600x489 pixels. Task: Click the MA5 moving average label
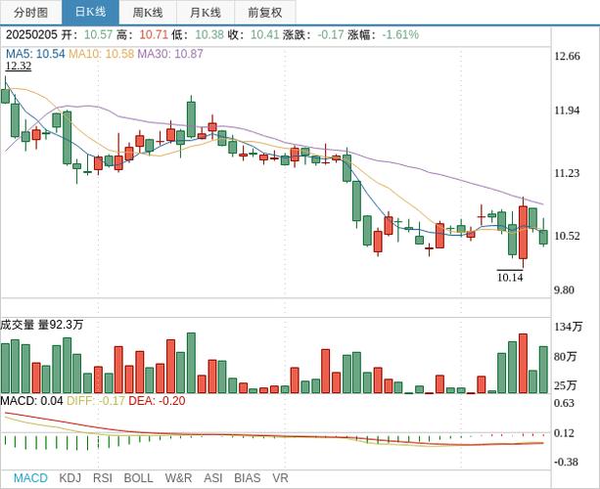click(34, 53)
